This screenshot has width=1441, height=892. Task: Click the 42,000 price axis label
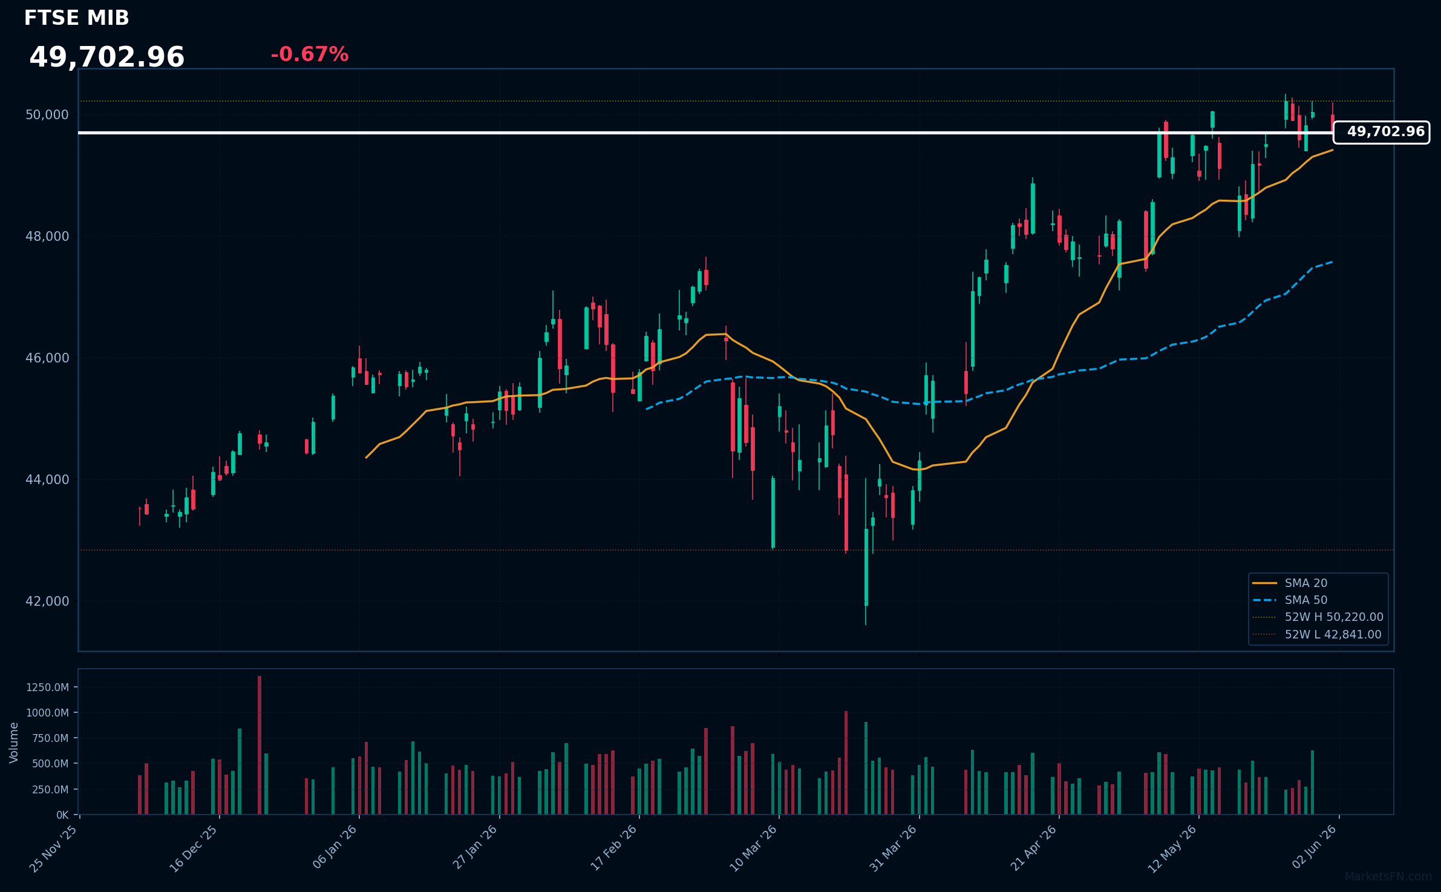pos(47,601)
